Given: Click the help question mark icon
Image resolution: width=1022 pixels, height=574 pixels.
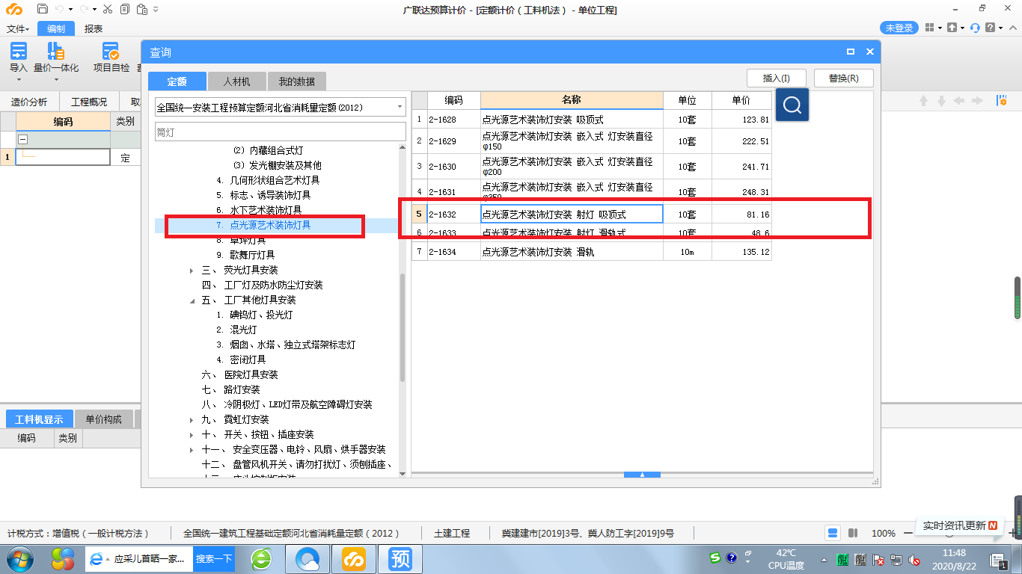Looking at the screenshot, I should tap(990, 28).
